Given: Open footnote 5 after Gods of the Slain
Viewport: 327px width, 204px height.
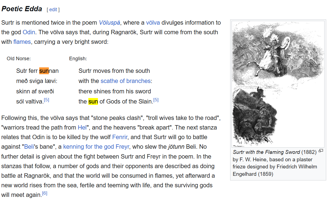Looking at the screenshot, I should 156,100.
